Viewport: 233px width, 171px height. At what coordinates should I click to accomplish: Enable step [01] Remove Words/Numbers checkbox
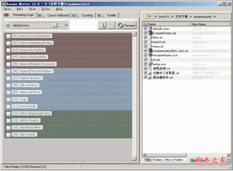(8, 36)
